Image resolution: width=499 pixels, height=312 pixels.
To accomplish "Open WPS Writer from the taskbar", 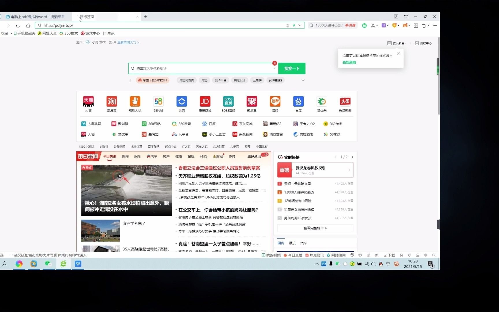I will [78, 264].
